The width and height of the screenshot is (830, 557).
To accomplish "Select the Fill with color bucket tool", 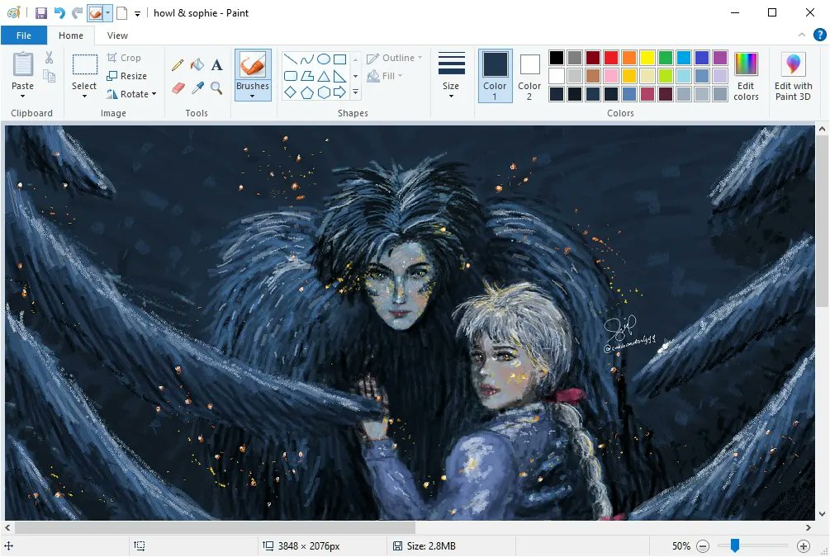I will tap(197, 64).
